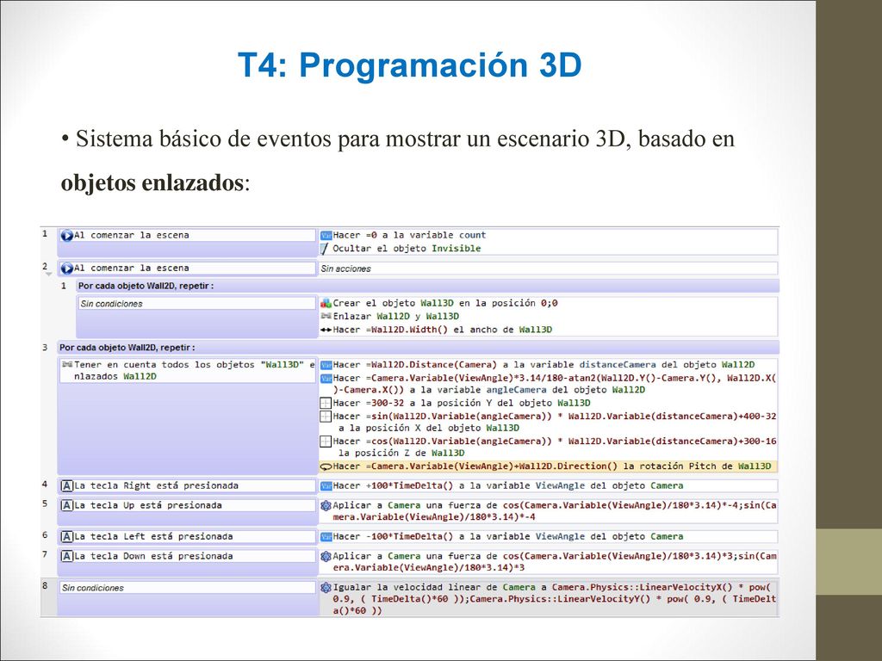Click variable icon beside 'Hacer +100*TimeDelta()'
Screen dimensions: 882x661
coord(326,486)
